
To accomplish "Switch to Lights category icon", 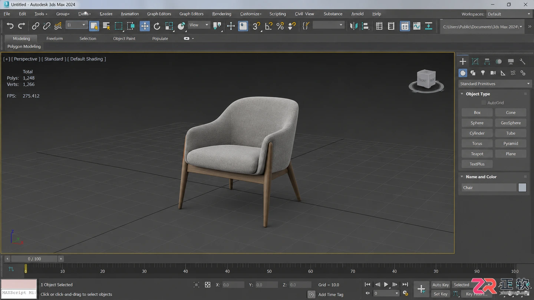I will 483,73.
